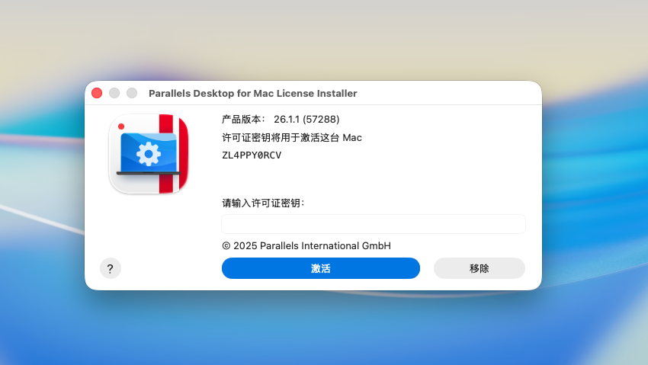Click the gray minimize button in the title bar
This screenshot has height=365, width=648.
[x=114, y=93]
